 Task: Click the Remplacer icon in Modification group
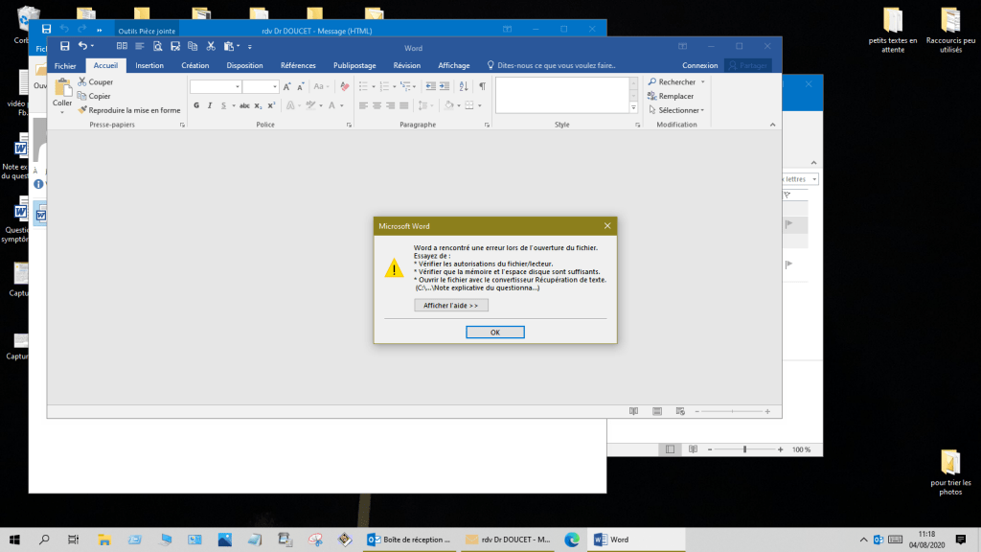(x=651, y=96)
